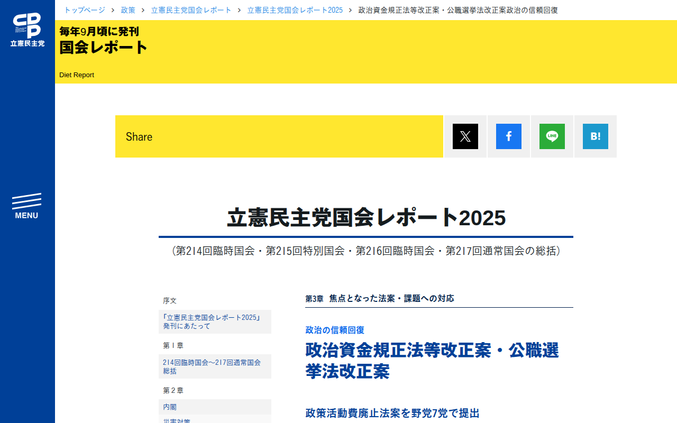Share the page via LINE
Image resolution: width=677 pixels, height=423 pixels.
click(x=552, y=136)
